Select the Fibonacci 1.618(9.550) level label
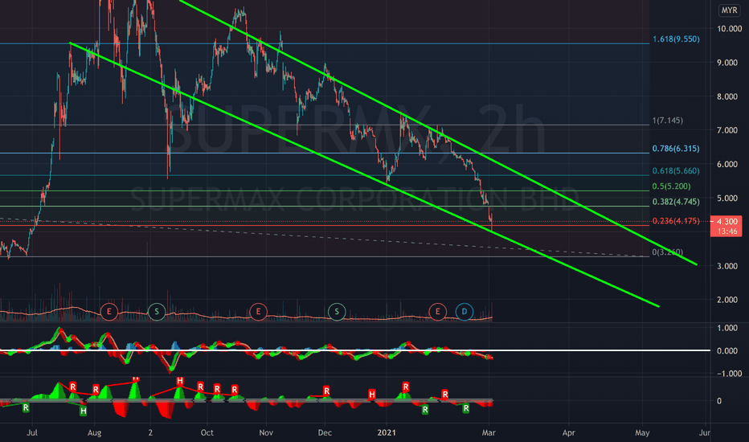Viewport: 749px width, 442px height. [x=676, y=39]
